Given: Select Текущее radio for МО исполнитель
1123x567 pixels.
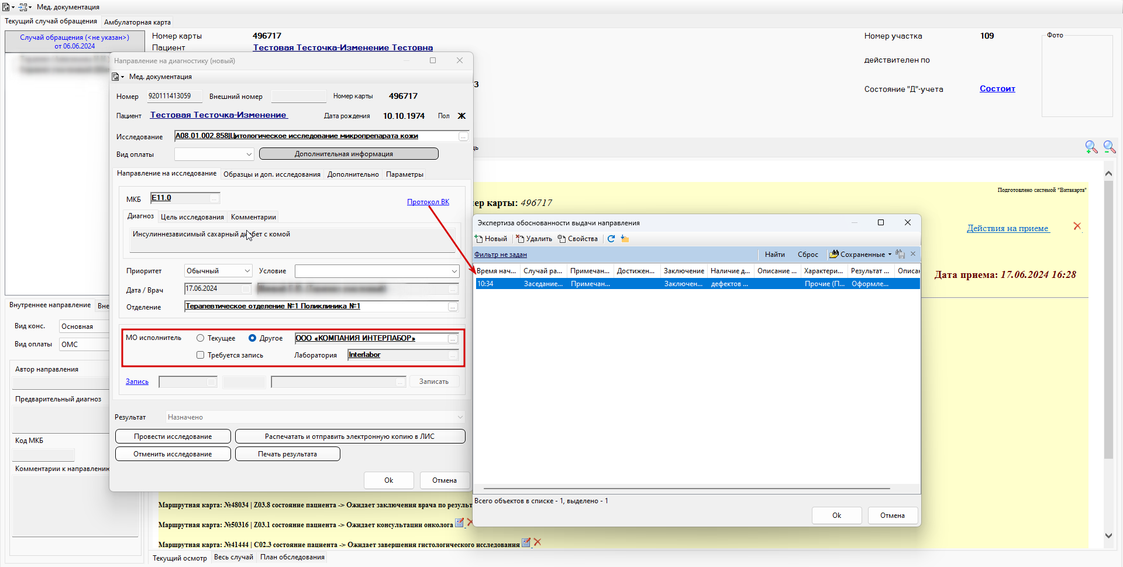Looking at the screenshot, I should click(x=201, y=338).
